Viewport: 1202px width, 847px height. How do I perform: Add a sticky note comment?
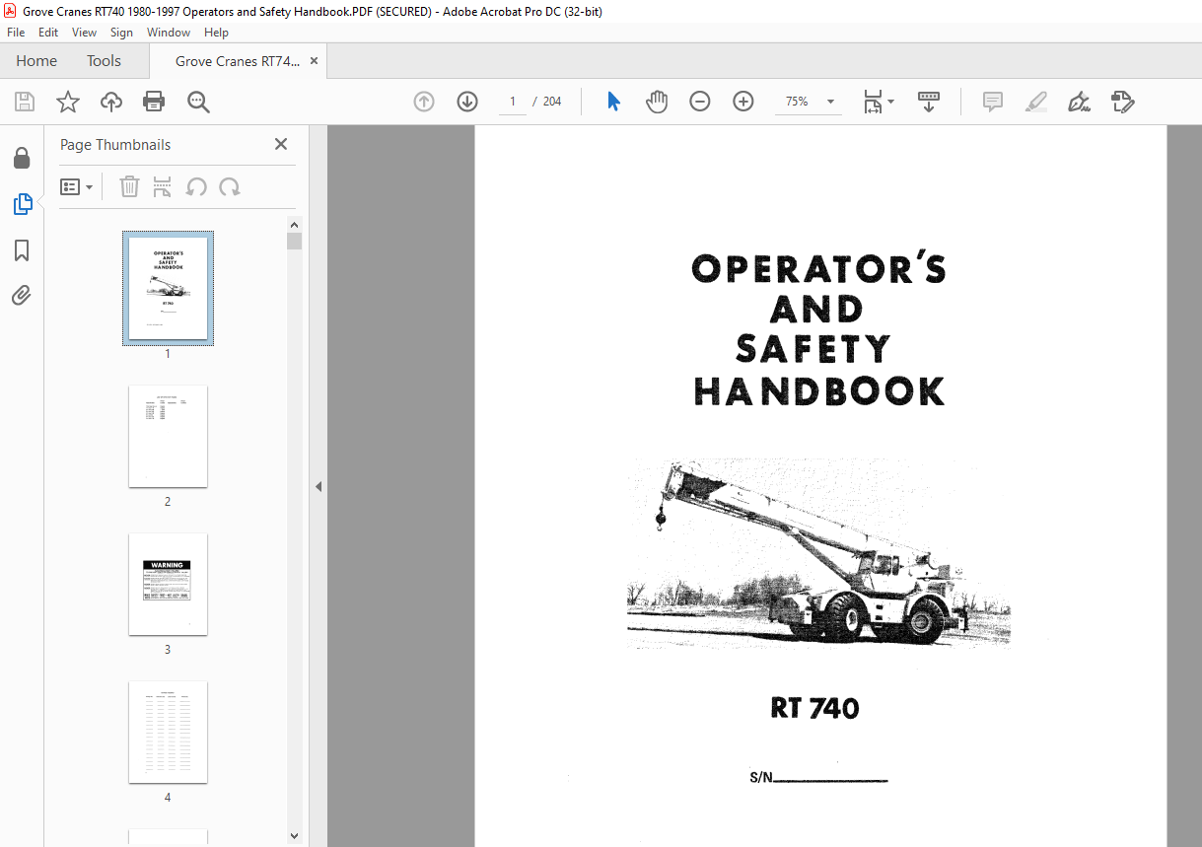coord(993,102)
